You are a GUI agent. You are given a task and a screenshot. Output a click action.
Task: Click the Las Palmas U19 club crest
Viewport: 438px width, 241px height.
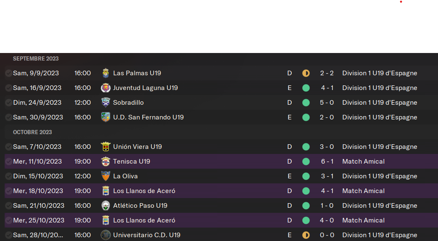[x=106, y=73]
